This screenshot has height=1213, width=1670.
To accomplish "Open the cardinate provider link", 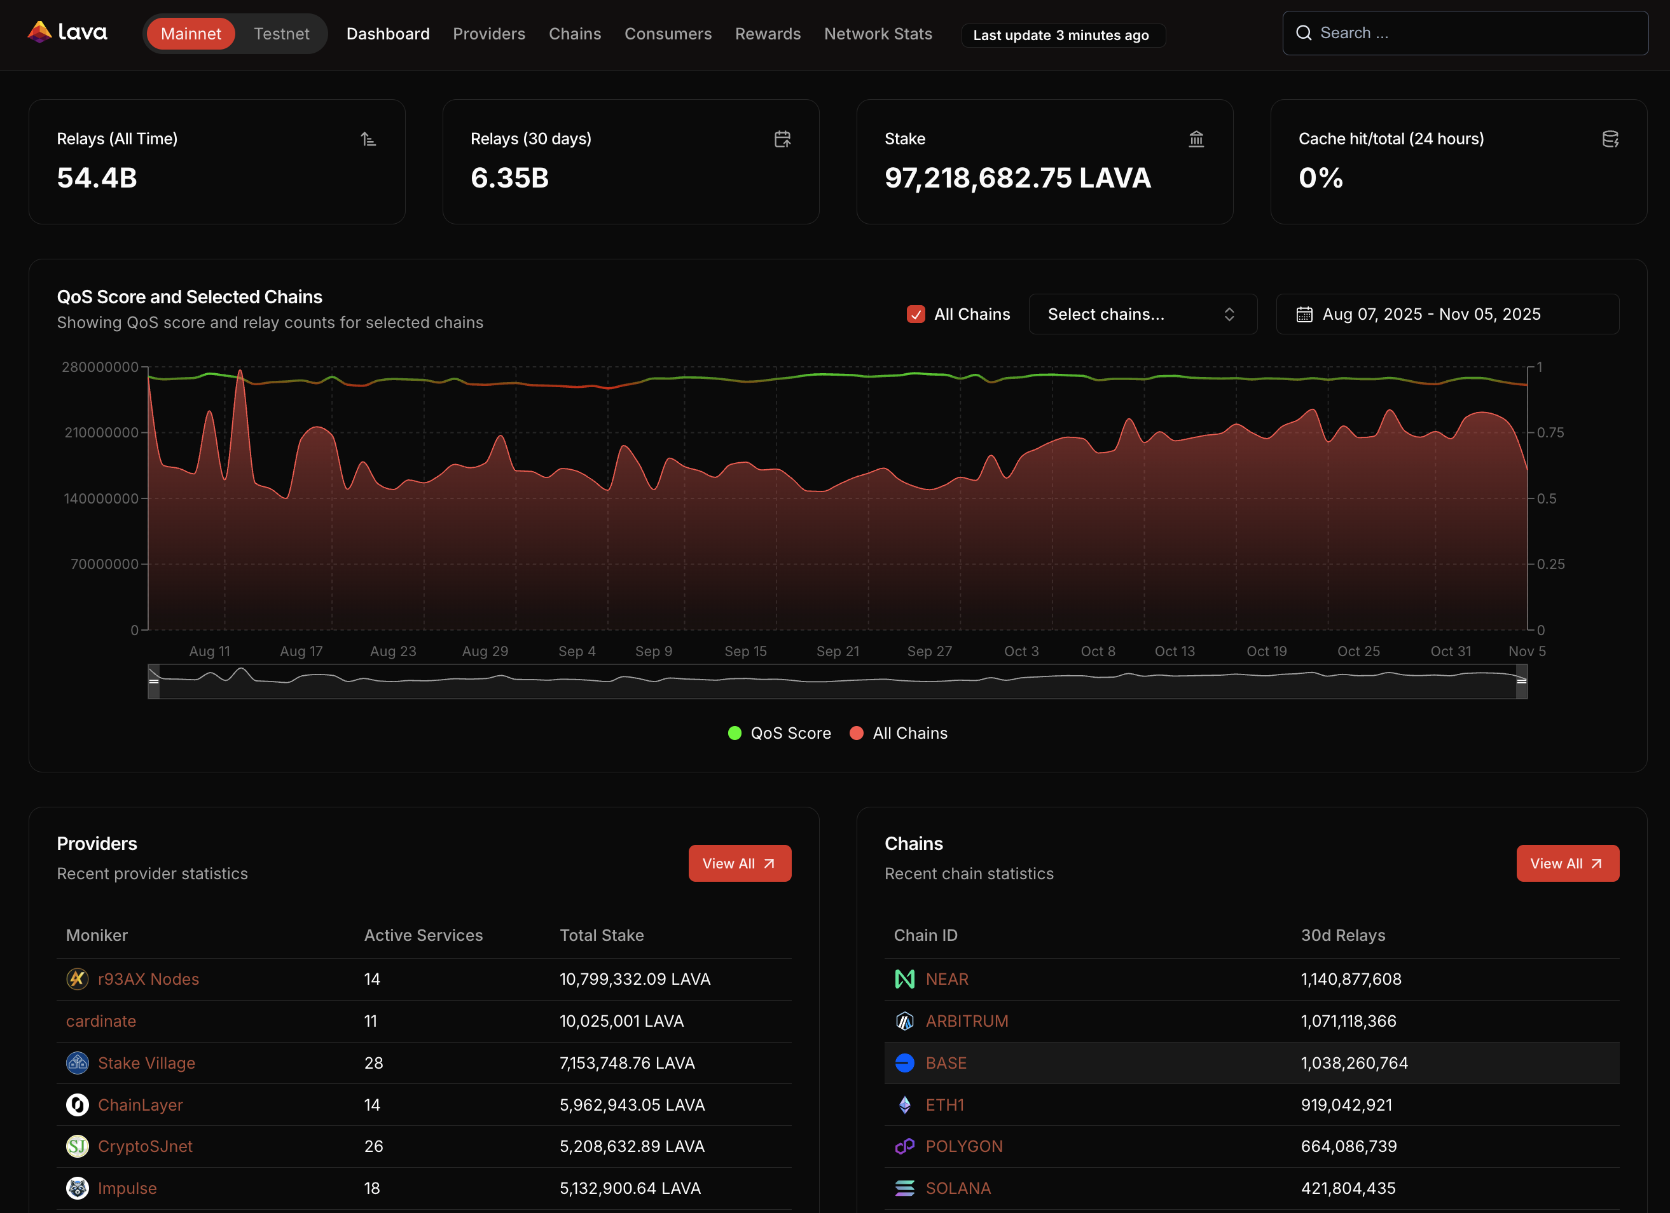I will (x=101, y=1021).
